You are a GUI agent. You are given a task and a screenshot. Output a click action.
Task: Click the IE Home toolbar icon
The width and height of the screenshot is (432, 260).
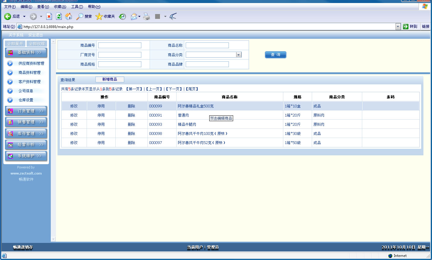tap(69, 16)
